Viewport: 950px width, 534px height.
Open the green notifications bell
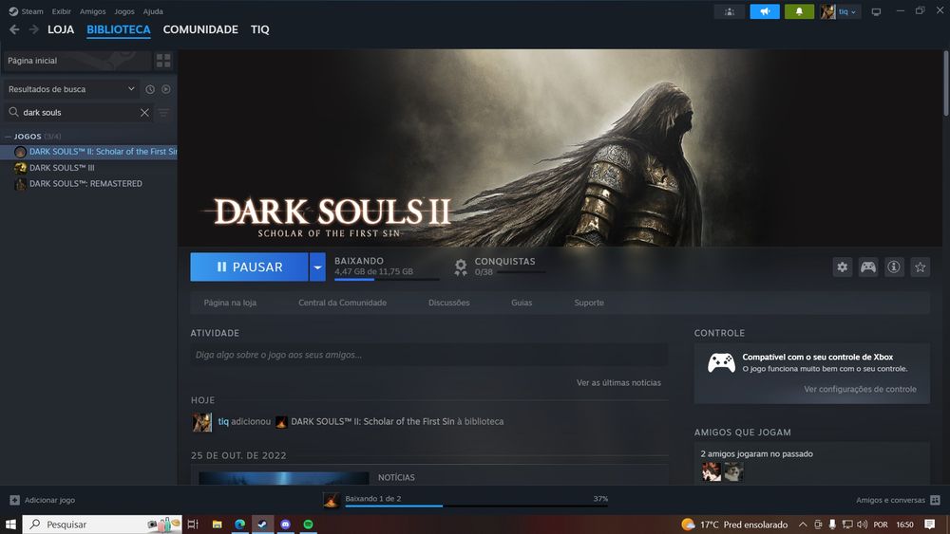tap(799, 11)
